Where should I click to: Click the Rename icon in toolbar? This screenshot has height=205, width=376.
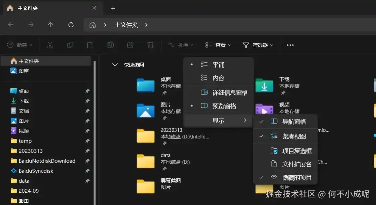[x=110, y=45]
